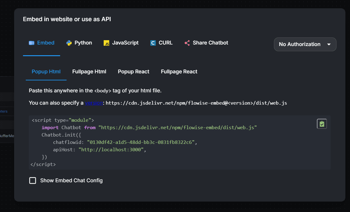This screenshot has width=350, height=212.
Task: Click the Embed code icon
Action: tap(32, 43)
